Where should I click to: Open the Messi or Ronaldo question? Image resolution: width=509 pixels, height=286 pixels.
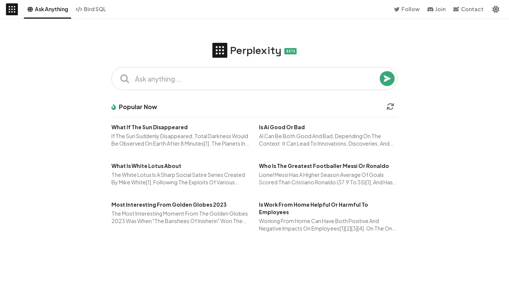[324, 166]
